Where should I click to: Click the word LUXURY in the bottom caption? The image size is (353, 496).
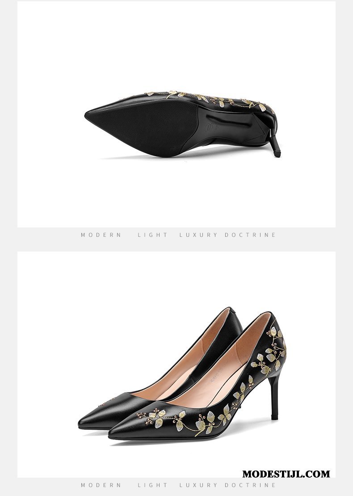[198, 485]
